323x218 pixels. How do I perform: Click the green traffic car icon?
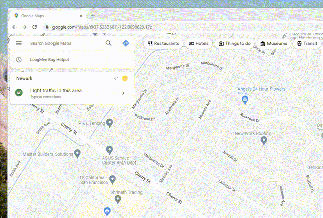point(19,93)
